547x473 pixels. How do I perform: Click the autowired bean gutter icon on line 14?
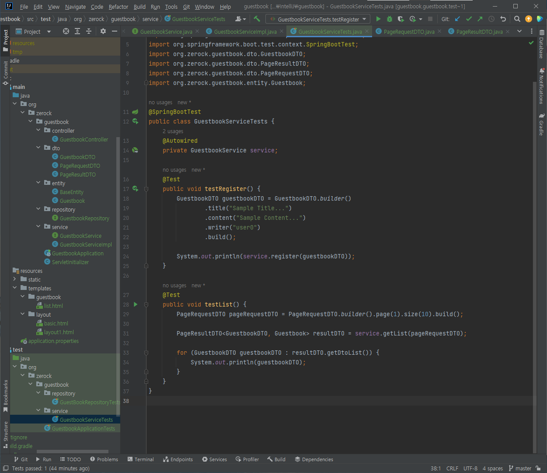click(136, 150)
